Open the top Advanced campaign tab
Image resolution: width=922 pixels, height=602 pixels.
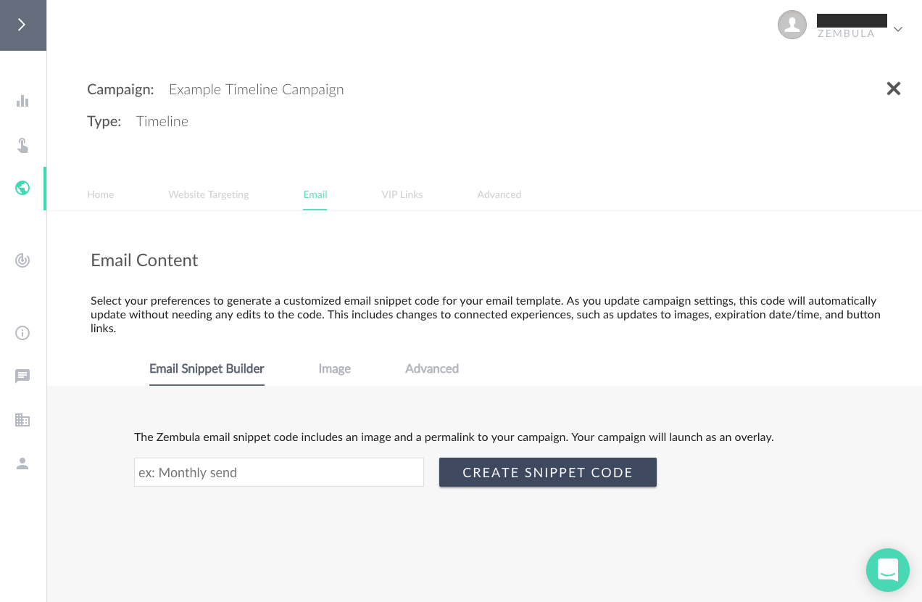[499, 194]
